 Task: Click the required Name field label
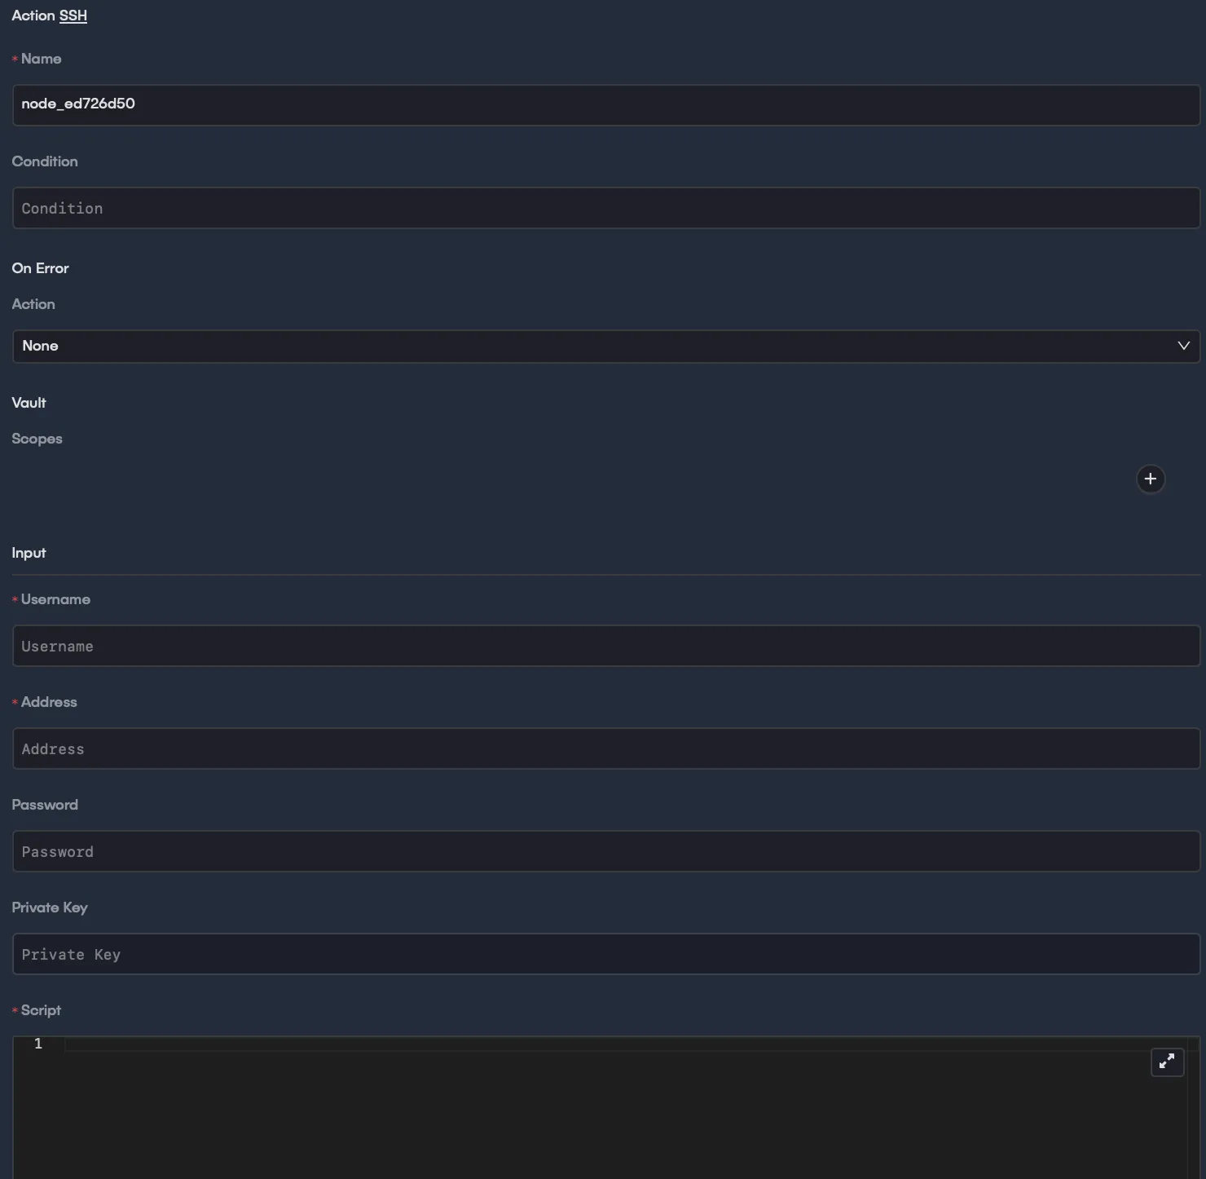click(41, 59)
